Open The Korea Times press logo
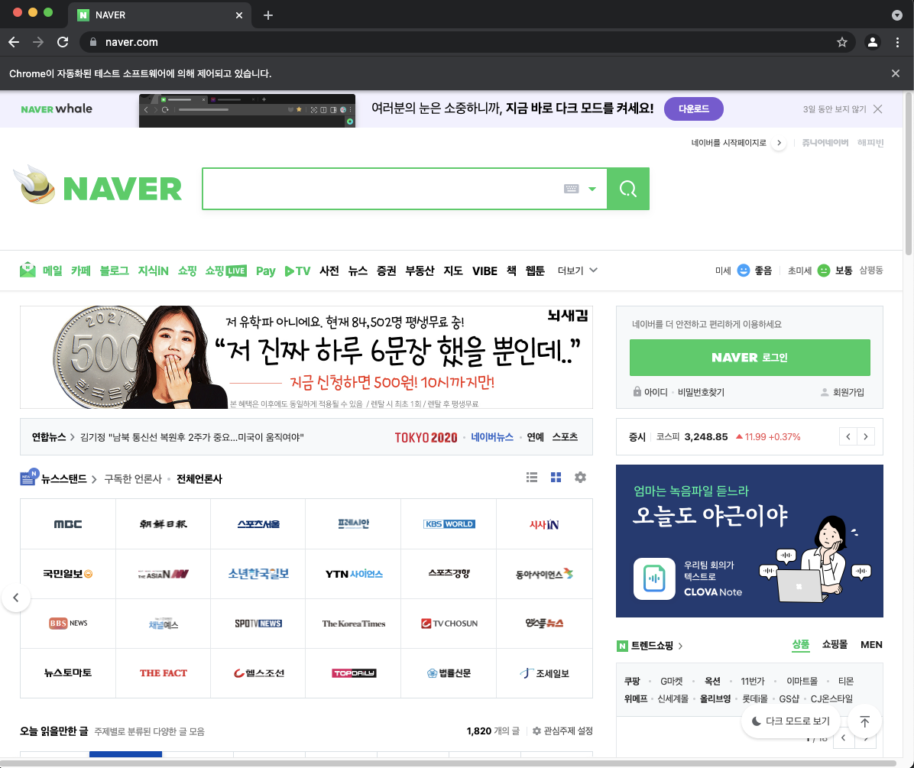The width and height of the screenshot is (914, 768). point(353,624)
